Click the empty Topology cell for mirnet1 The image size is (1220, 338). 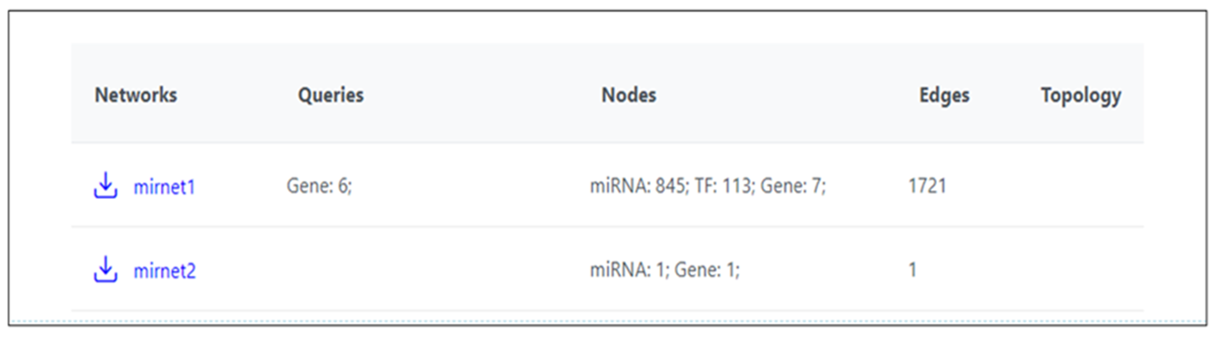point(1081,186)
